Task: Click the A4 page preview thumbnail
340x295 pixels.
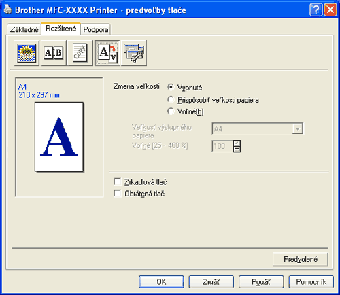Action: point(59,137)
